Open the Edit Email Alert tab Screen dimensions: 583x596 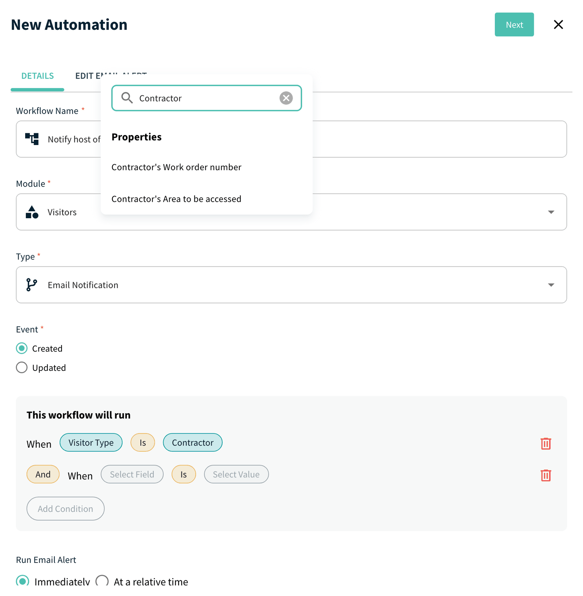(111, 76)
